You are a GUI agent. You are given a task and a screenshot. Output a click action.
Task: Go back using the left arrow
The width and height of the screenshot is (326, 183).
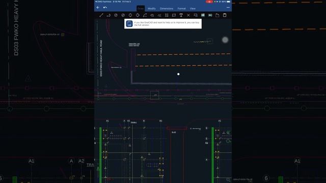point(98,8)
